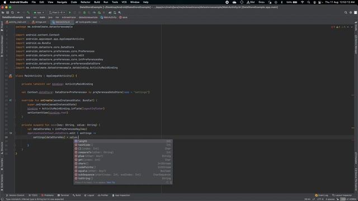Open the Apple menu

(5, 2)
